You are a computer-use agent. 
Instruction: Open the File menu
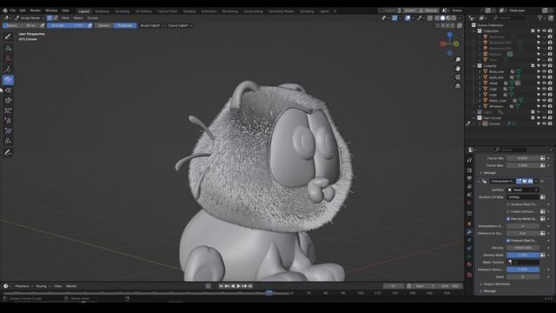point(13,10)
